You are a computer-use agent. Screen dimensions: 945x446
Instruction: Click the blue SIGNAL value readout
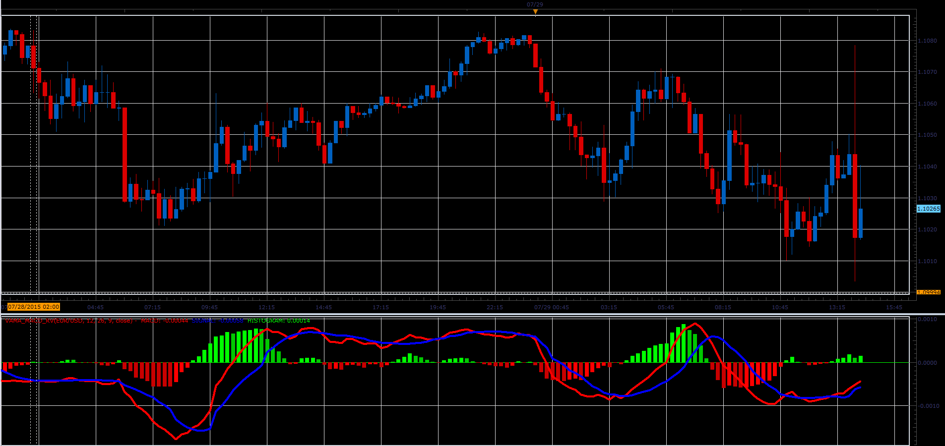click(x=218, y=321)
